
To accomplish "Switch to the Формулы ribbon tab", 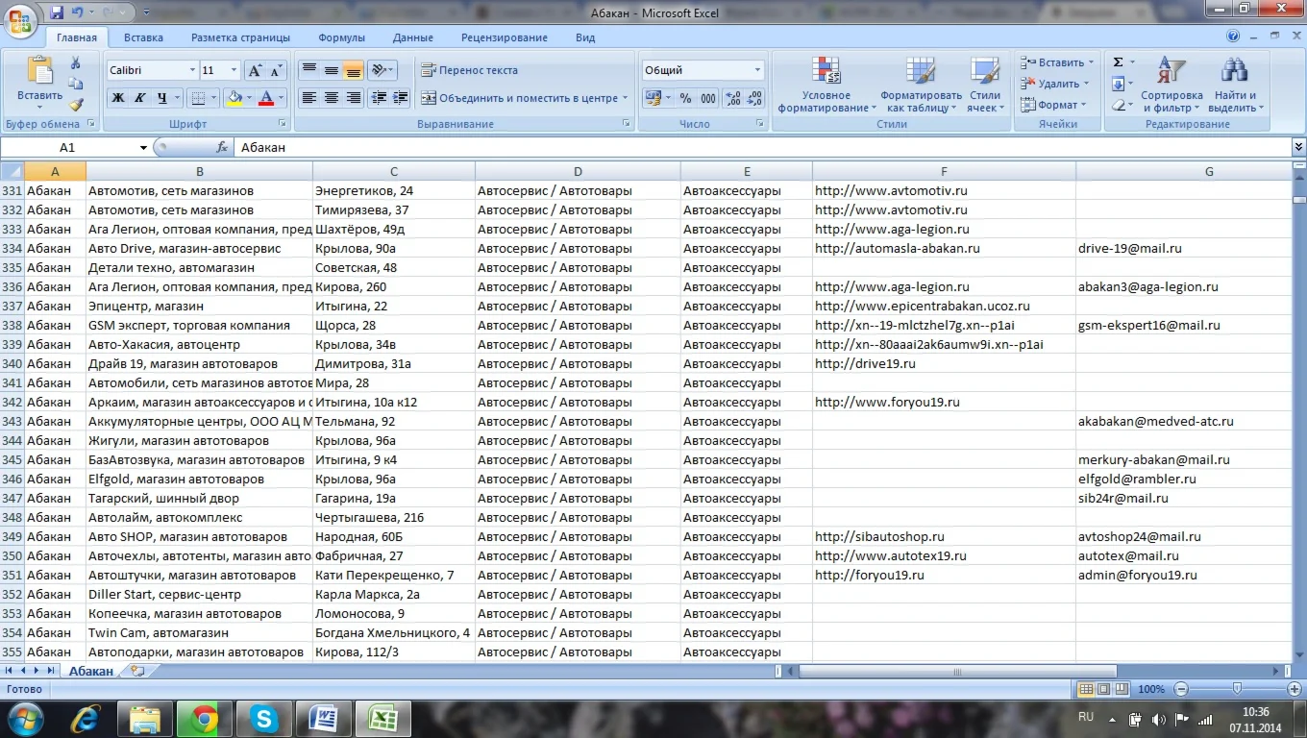I will click(x=341, y=37).
